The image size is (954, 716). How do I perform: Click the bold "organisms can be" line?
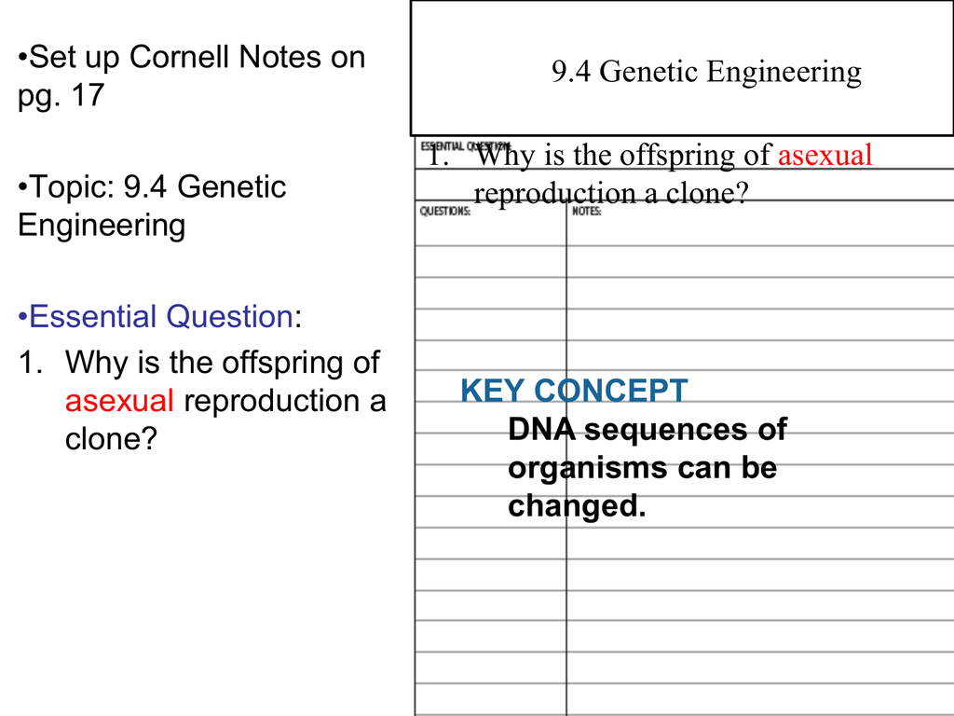pos(642,468)
